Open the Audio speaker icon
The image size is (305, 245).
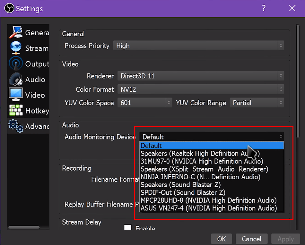[x=15, y=80]
